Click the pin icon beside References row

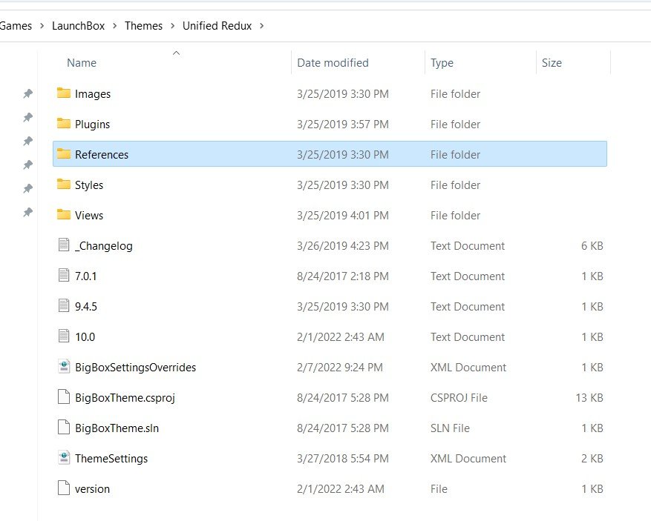click(x=27, y=141)
